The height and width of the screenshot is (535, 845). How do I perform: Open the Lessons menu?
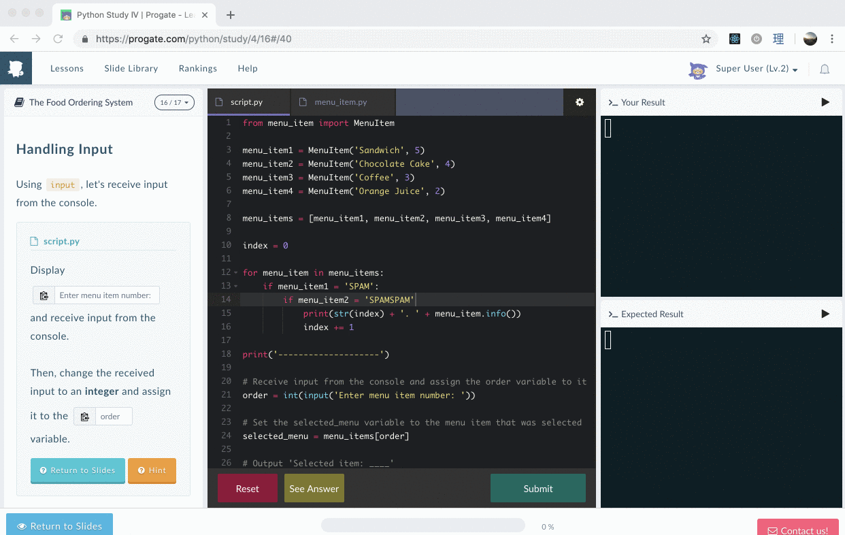point(66,68)
